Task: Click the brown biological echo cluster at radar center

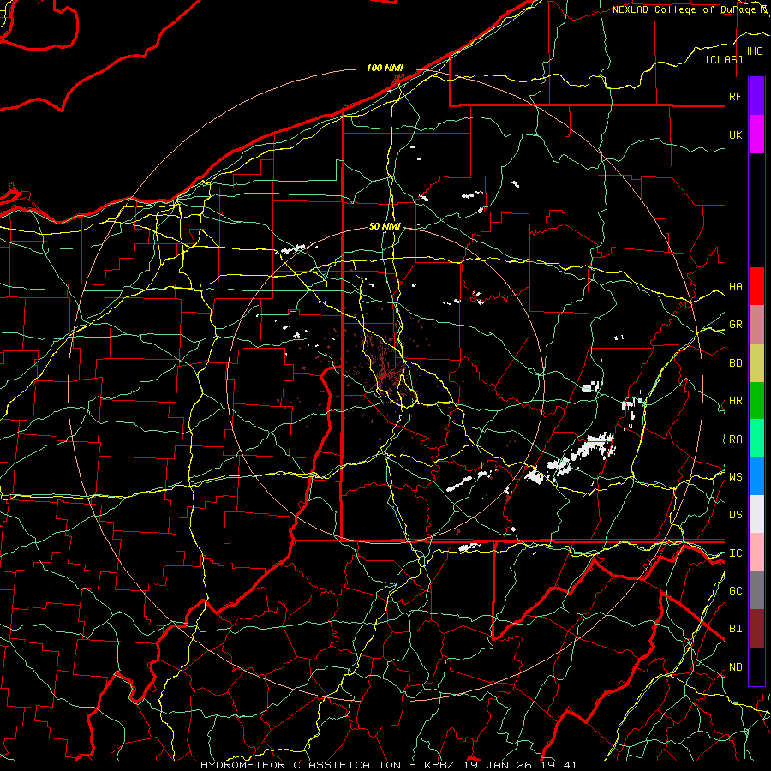Action: 385,371
